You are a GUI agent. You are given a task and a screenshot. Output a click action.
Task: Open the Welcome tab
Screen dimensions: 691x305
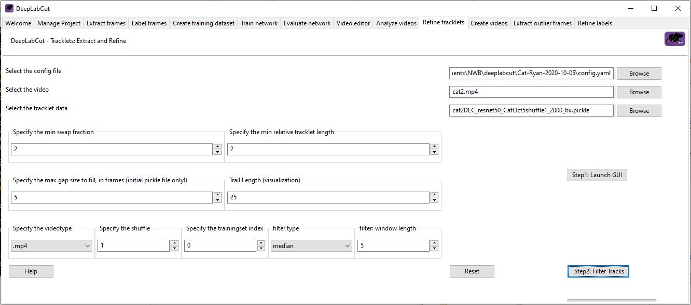click(x=18, y=23)
